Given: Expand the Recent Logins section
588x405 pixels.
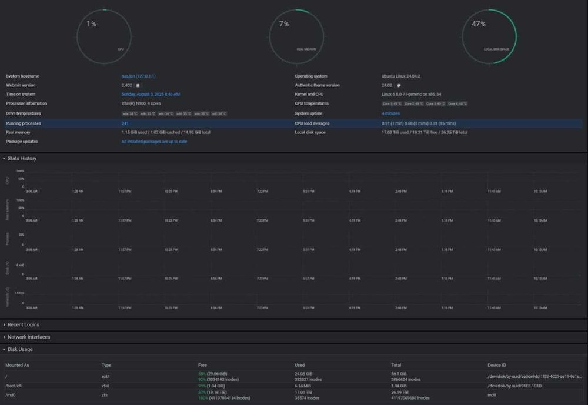Looking at the screenshot, I should [21, 324].
